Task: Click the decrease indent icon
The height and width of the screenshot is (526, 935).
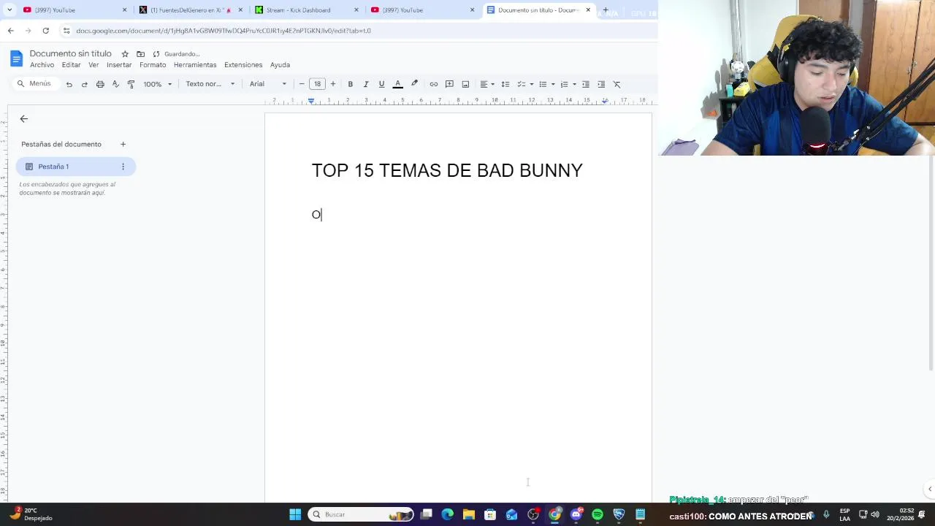Action: click(x=586, y=84)
